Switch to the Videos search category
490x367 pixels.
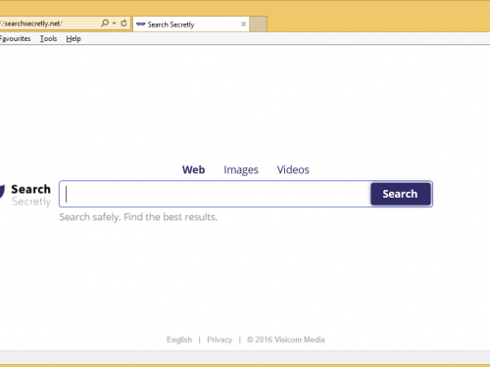pyautogui.click(x=293, y=169)
